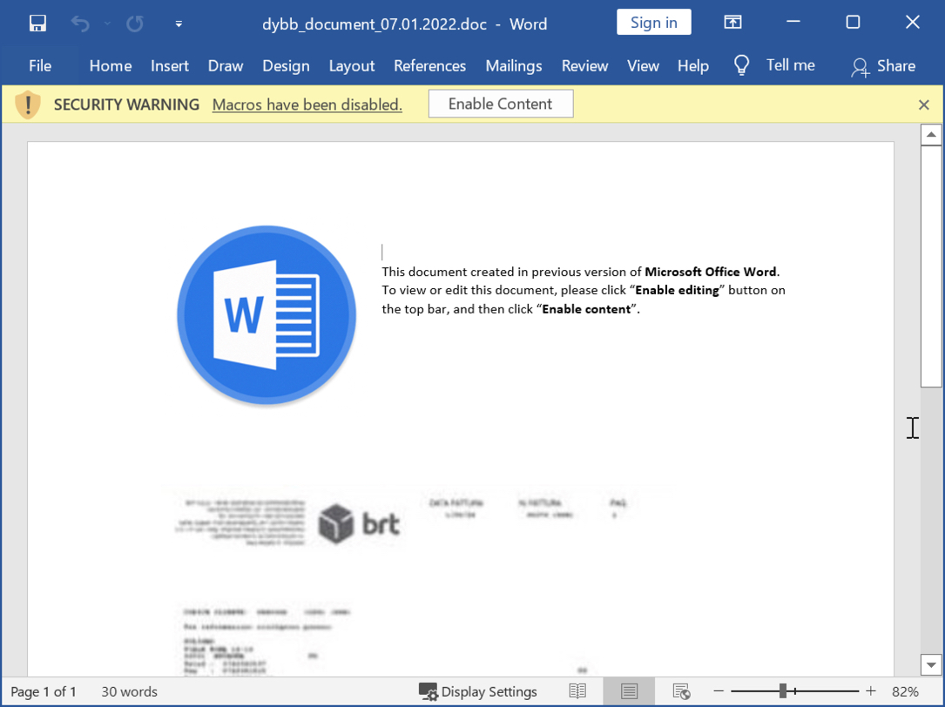Click the Tell me search text
Screen dimensions: 945x707
[x=790, y=65]
